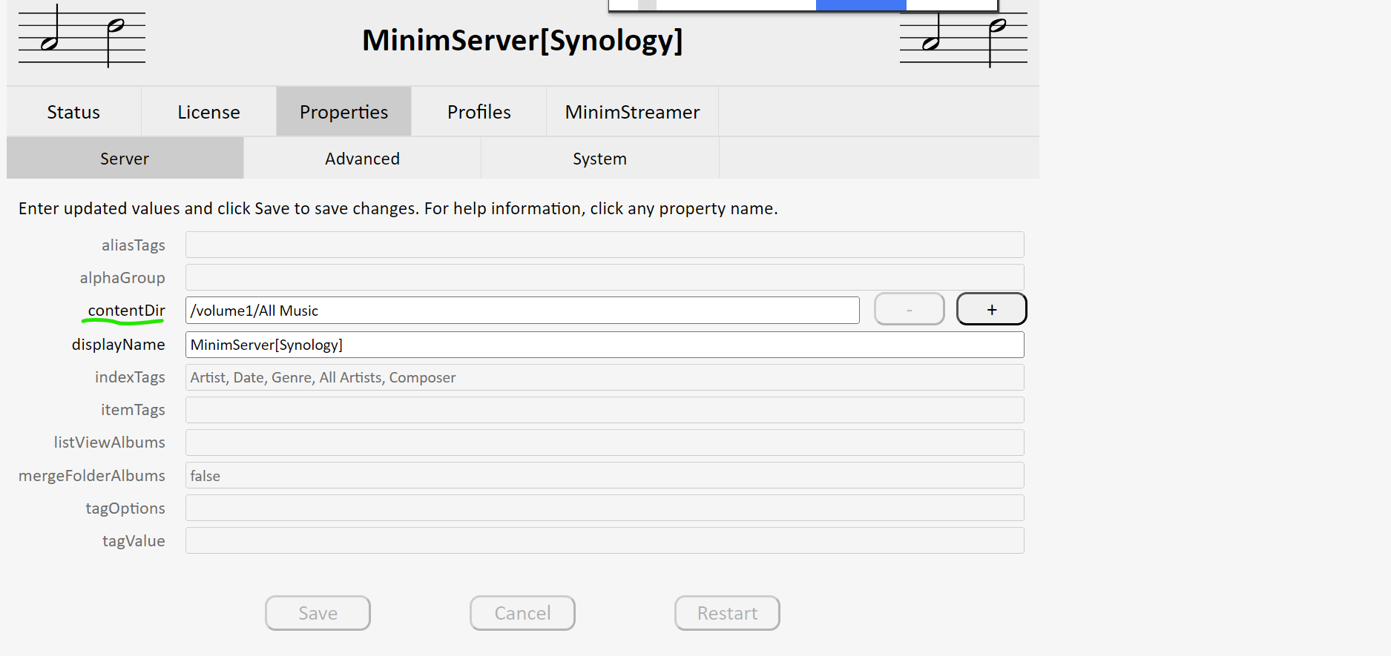Switch to the Advanced sub-tab
This screenshot has width=1391, height=656.
362,159
